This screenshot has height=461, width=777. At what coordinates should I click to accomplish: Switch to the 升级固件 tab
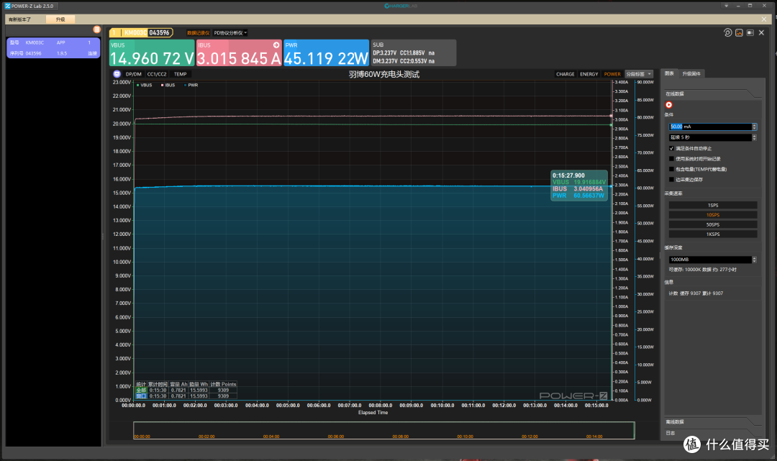[x=691, y=74]
